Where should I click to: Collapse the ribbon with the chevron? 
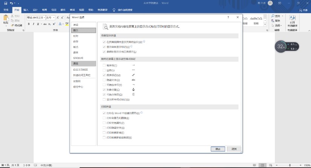[x=309, y=30]
